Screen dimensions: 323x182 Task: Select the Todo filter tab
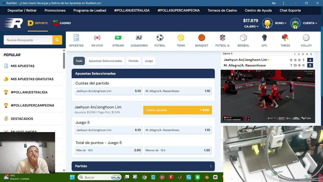pos(79,61)
